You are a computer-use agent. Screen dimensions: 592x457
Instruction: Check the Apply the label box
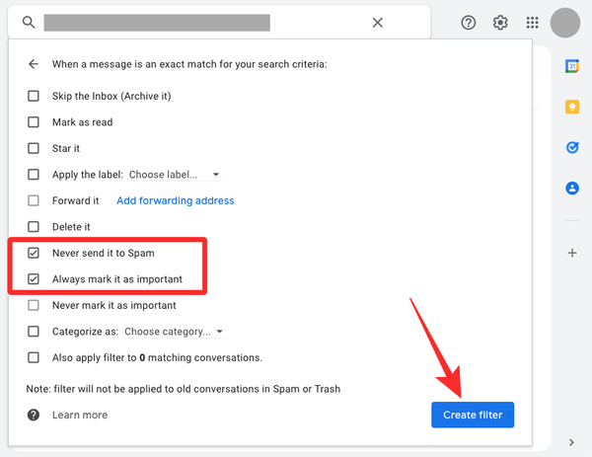click(34, 174)
